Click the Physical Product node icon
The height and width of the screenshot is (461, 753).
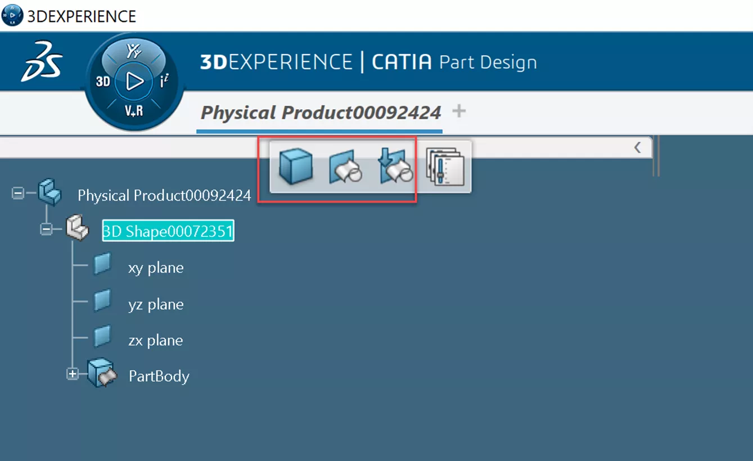(50, 193)
